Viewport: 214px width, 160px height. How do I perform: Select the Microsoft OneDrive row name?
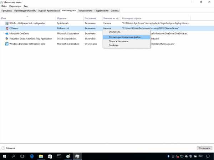(x=19, y=33)
